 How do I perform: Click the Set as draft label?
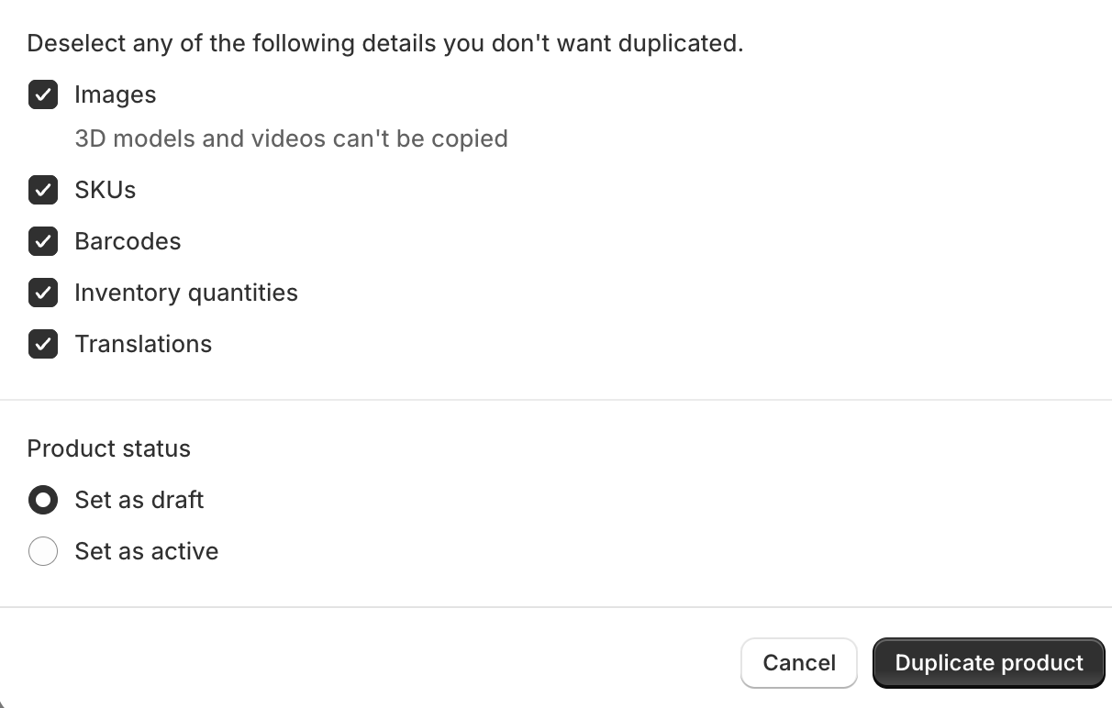(x=139, y=500)
